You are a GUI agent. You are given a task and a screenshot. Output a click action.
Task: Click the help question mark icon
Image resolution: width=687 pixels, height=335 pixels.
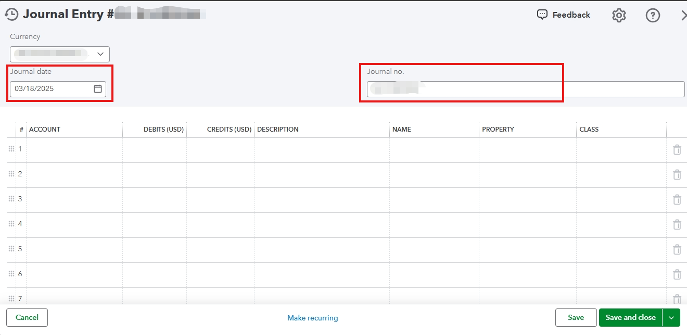pyautogui.click(x=653, y=15)
